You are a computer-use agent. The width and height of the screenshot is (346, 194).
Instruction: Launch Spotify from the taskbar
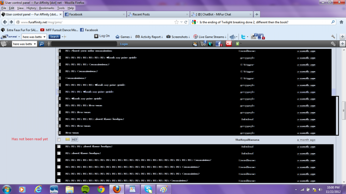click(85, 189)
